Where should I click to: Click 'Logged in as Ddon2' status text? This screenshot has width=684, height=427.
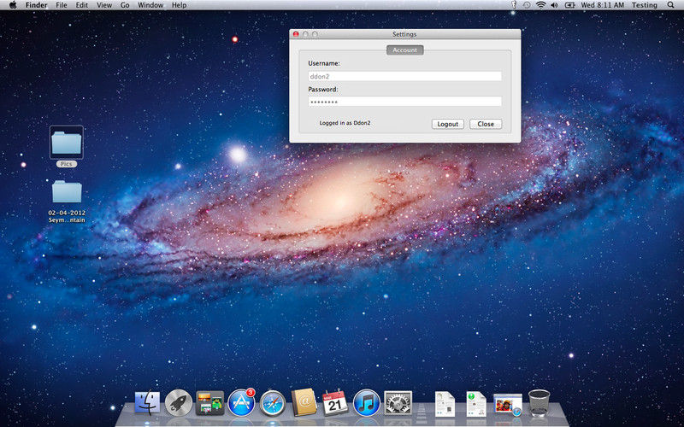point(345,123)
